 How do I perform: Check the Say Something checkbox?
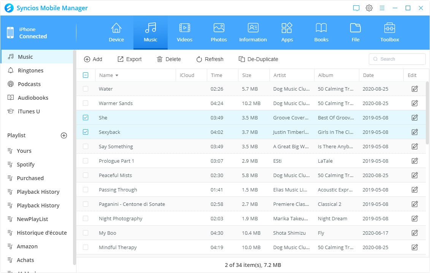click(86, 146)
